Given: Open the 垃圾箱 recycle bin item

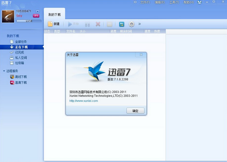Looking at the screenshot, I should pyautogui.click(x=19, y=63).
